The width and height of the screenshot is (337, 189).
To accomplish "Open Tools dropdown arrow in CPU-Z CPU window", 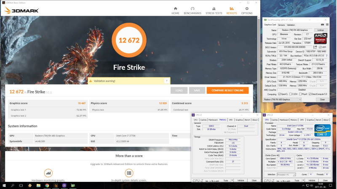I will (x=303, y=181).
